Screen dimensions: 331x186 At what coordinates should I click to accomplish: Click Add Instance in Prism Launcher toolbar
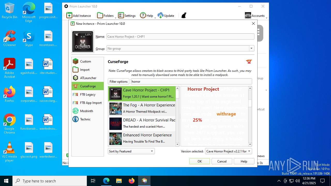click(x=79, y=16)
